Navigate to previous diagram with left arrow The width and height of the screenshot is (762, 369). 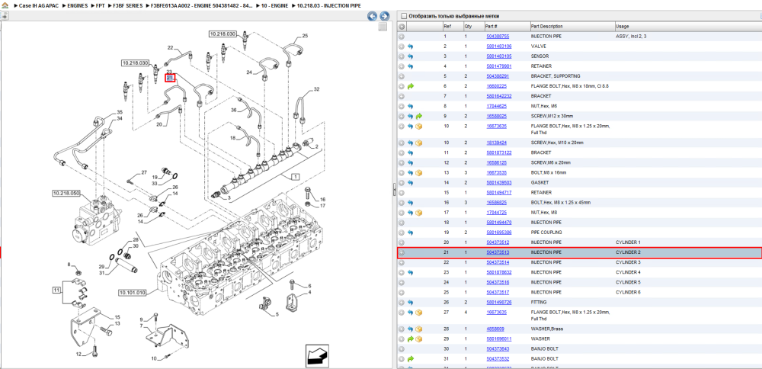[x=373, y=16]
